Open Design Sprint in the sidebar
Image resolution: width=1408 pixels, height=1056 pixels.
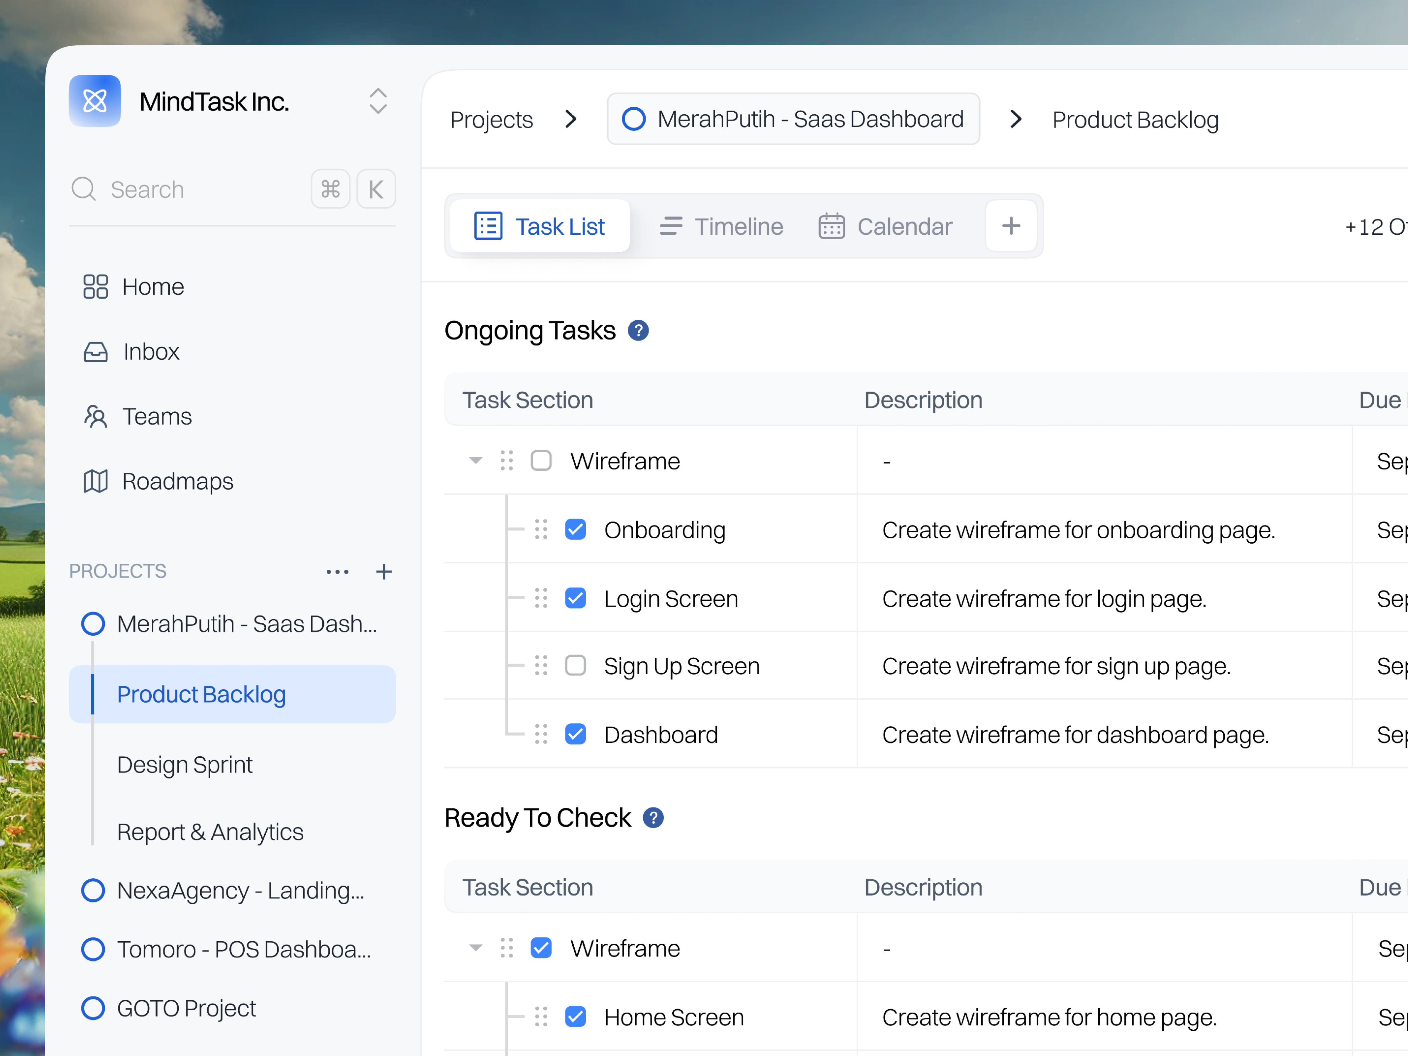(x=185, y=764)
